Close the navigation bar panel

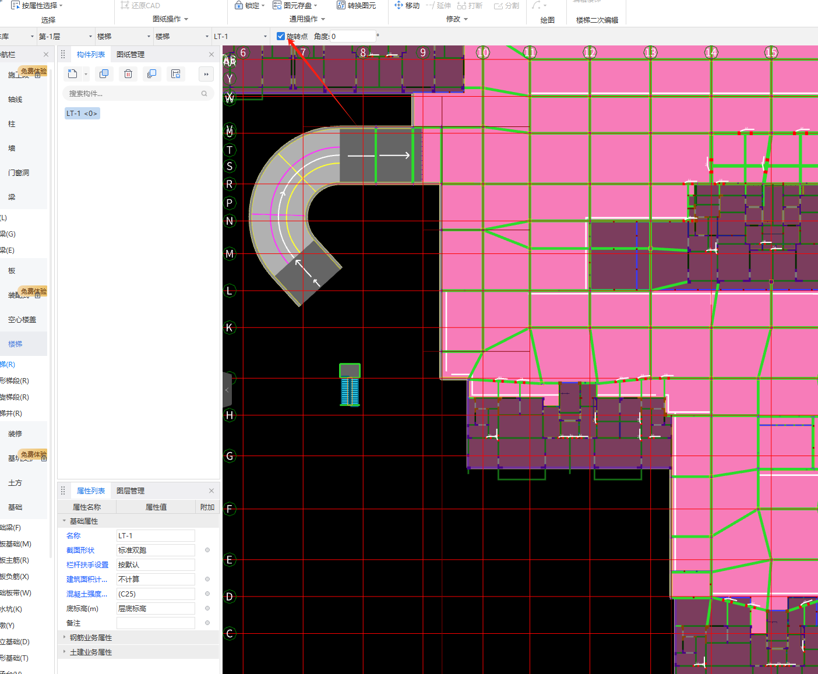coord(46,54)
